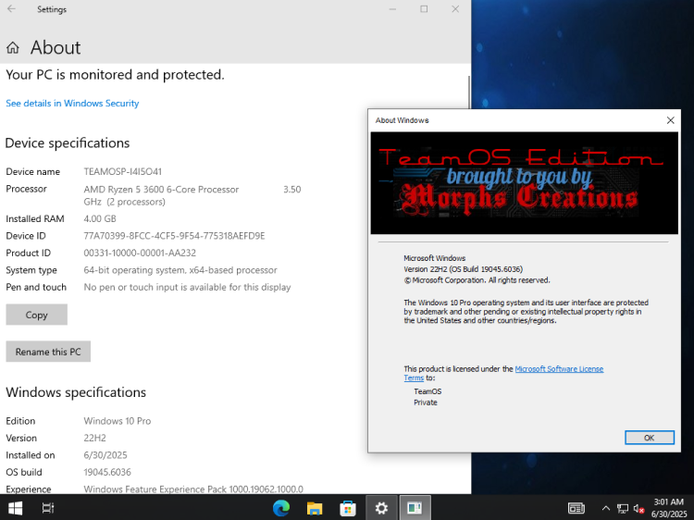Select the No pen or touch input text

coord(187,287)
